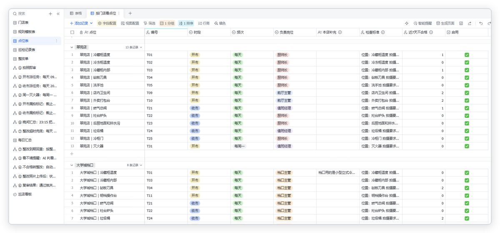Uncheck 启用 for 大学城档口 | 明档操作台 row
This screenshot has height=233, width=500.
[x=467, y=196]
